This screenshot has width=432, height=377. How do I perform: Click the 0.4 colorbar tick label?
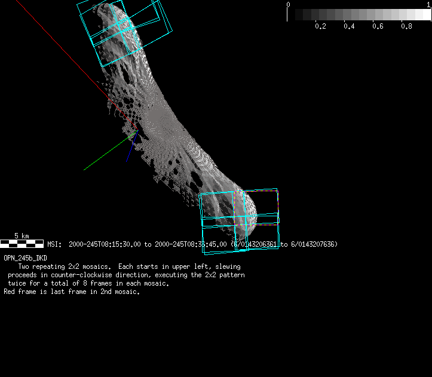coord(349,26)
